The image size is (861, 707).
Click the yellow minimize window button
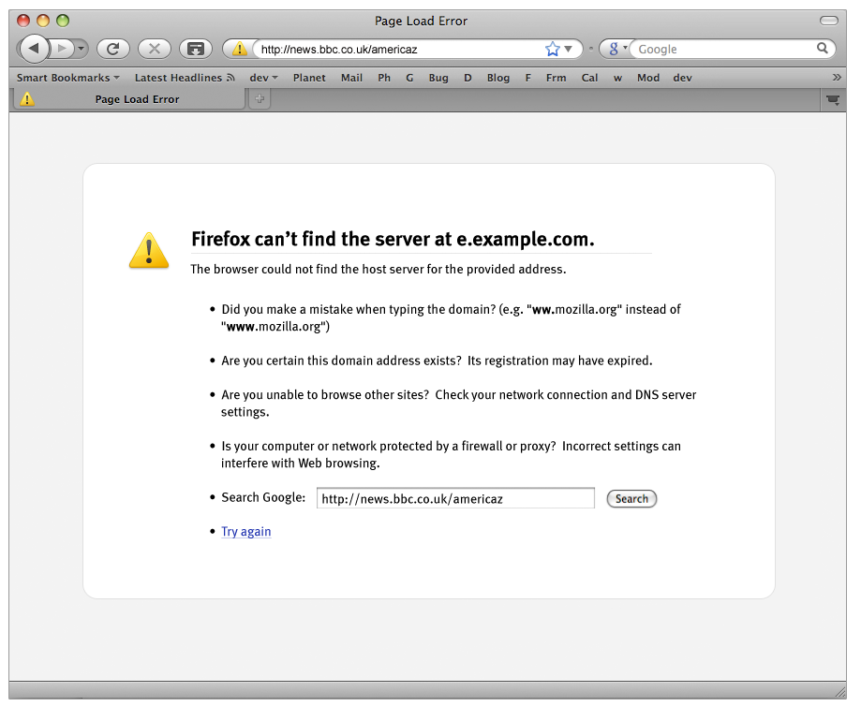(x=43, y=21)
